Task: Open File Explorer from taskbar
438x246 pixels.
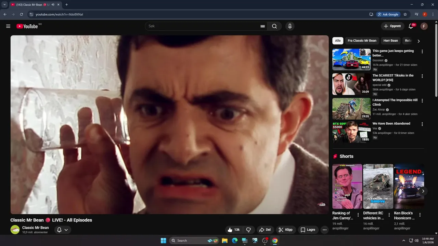Action: (x=225, y=241)
